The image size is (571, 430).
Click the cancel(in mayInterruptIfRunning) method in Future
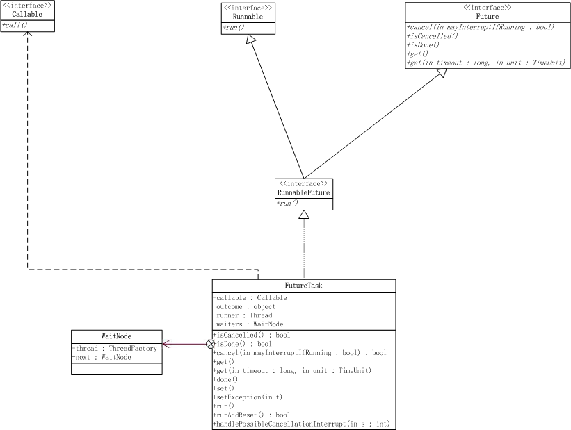coord(481,27)
